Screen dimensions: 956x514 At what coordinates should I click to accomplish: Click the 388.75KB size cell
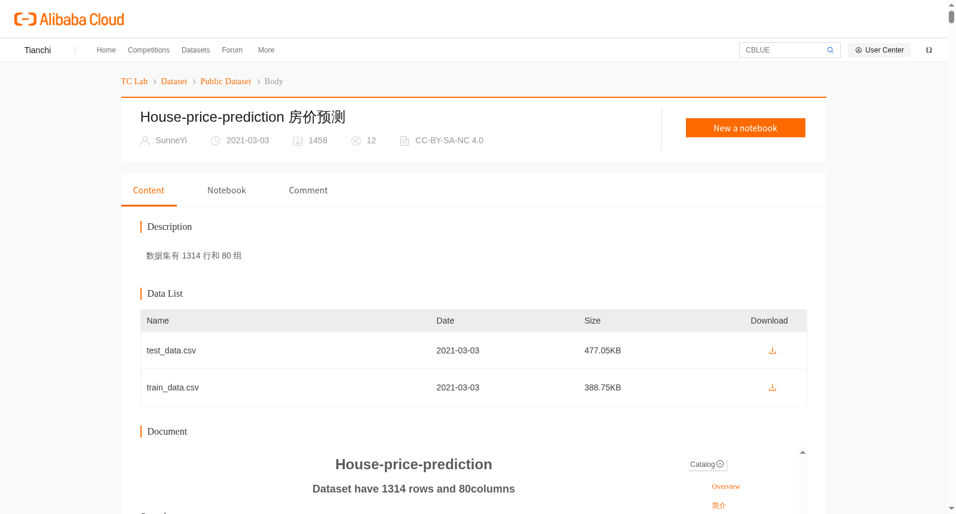pyautogui.click(x=603, y=387)
